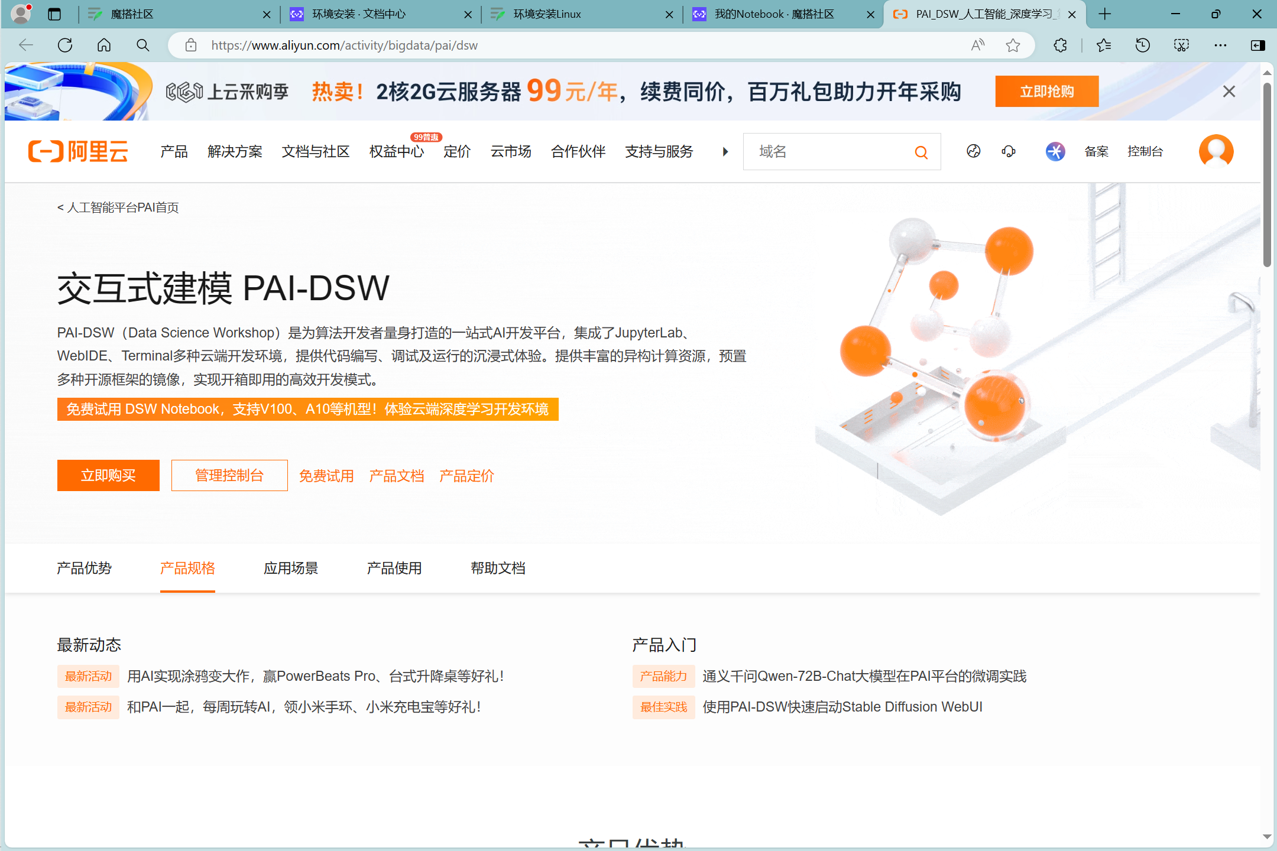Image resolution: width=1277 pixels, height=851 pixels.
Task: Open the 解决方案 navigation menu
Action: 235,152
